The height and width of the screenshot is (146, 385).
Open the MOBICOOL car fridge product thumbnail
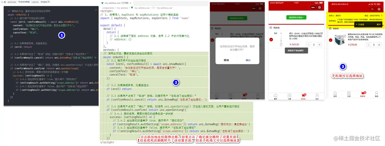tap(340, 39)
